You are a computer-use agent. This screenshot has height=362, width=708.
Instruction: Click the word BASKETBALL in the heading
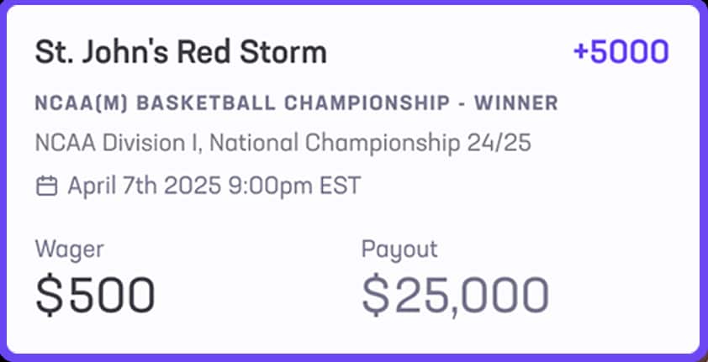pos(218,104)
